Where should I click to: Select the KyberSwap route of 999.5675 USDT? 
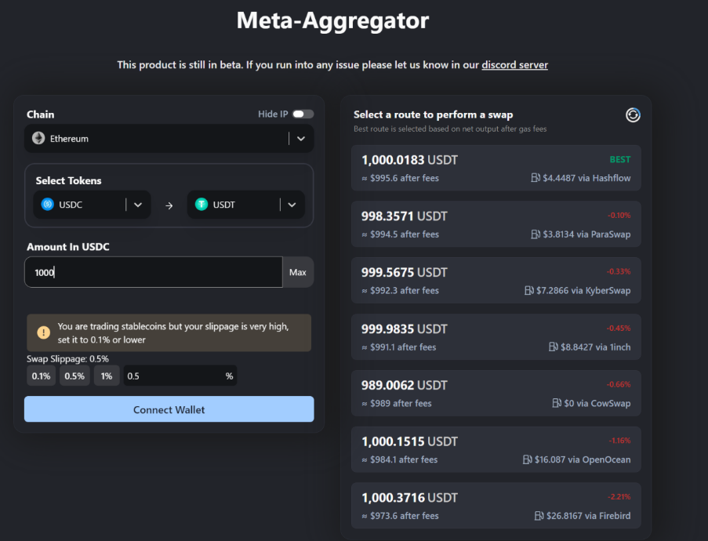point(496,281)
